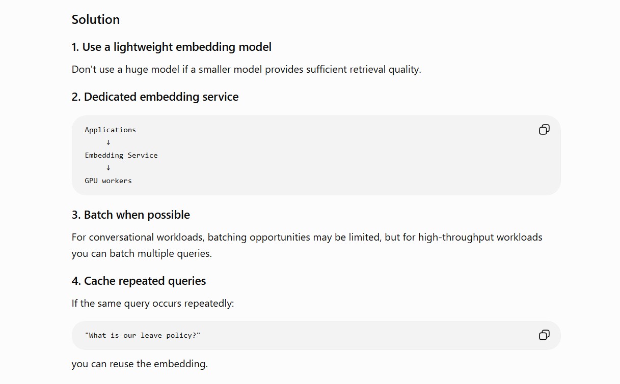This screenshot has height=384, width=620.
Task: Select the 'Dedicated embedding service' heading
Action: point(155,97)
